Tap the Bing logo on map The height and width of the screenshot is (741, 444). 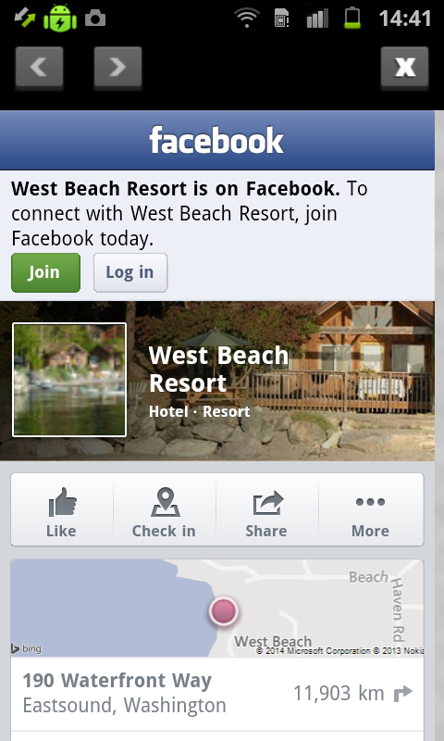26,648
